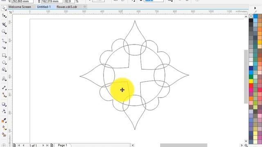Go to the previous page
The image size is (262, 147).
coord(24,145)
